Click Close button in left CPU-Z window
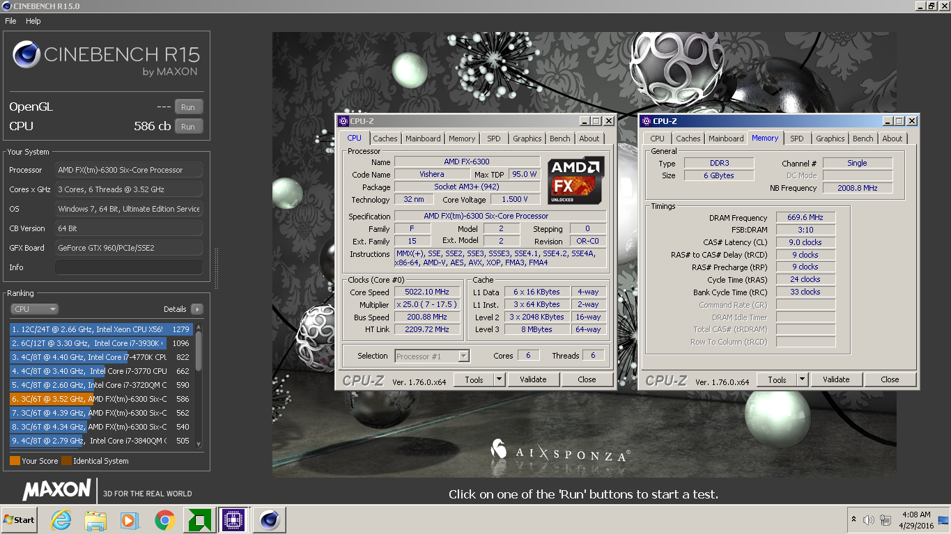This screenshot has width=951, height=534. (587, 379)
